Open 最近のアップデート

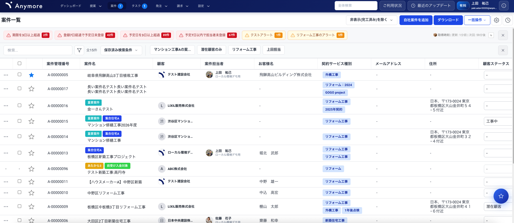431,6
